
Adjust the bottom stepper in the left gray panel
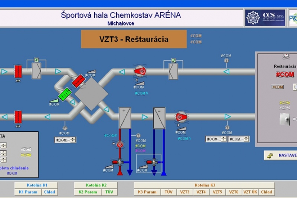pyautogui.click(x=3, y=160)
